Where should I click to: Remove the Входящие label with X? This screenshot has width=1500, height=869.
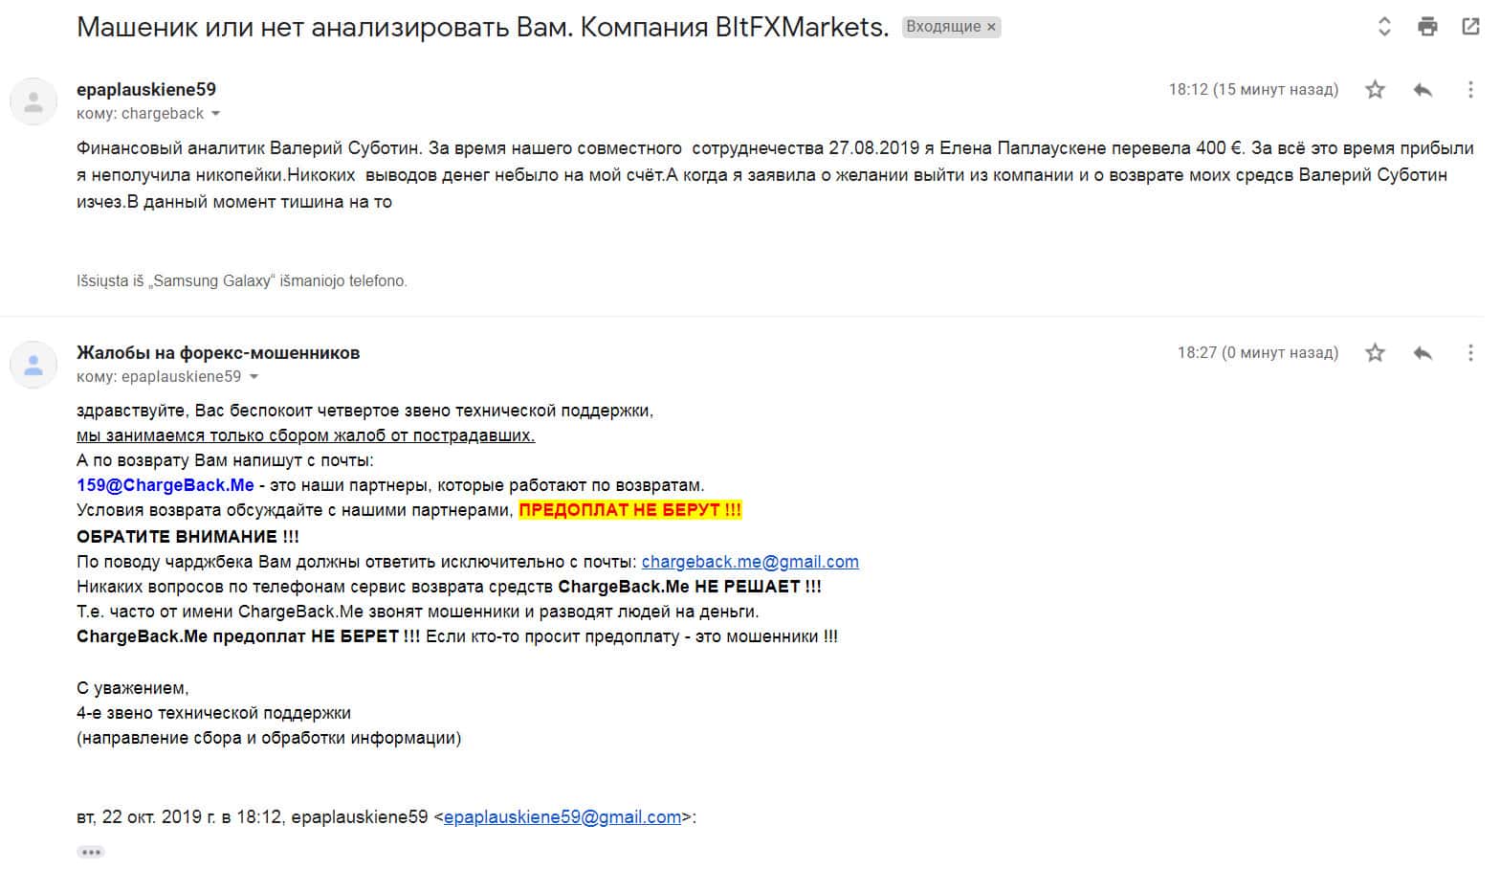[992, 27]
